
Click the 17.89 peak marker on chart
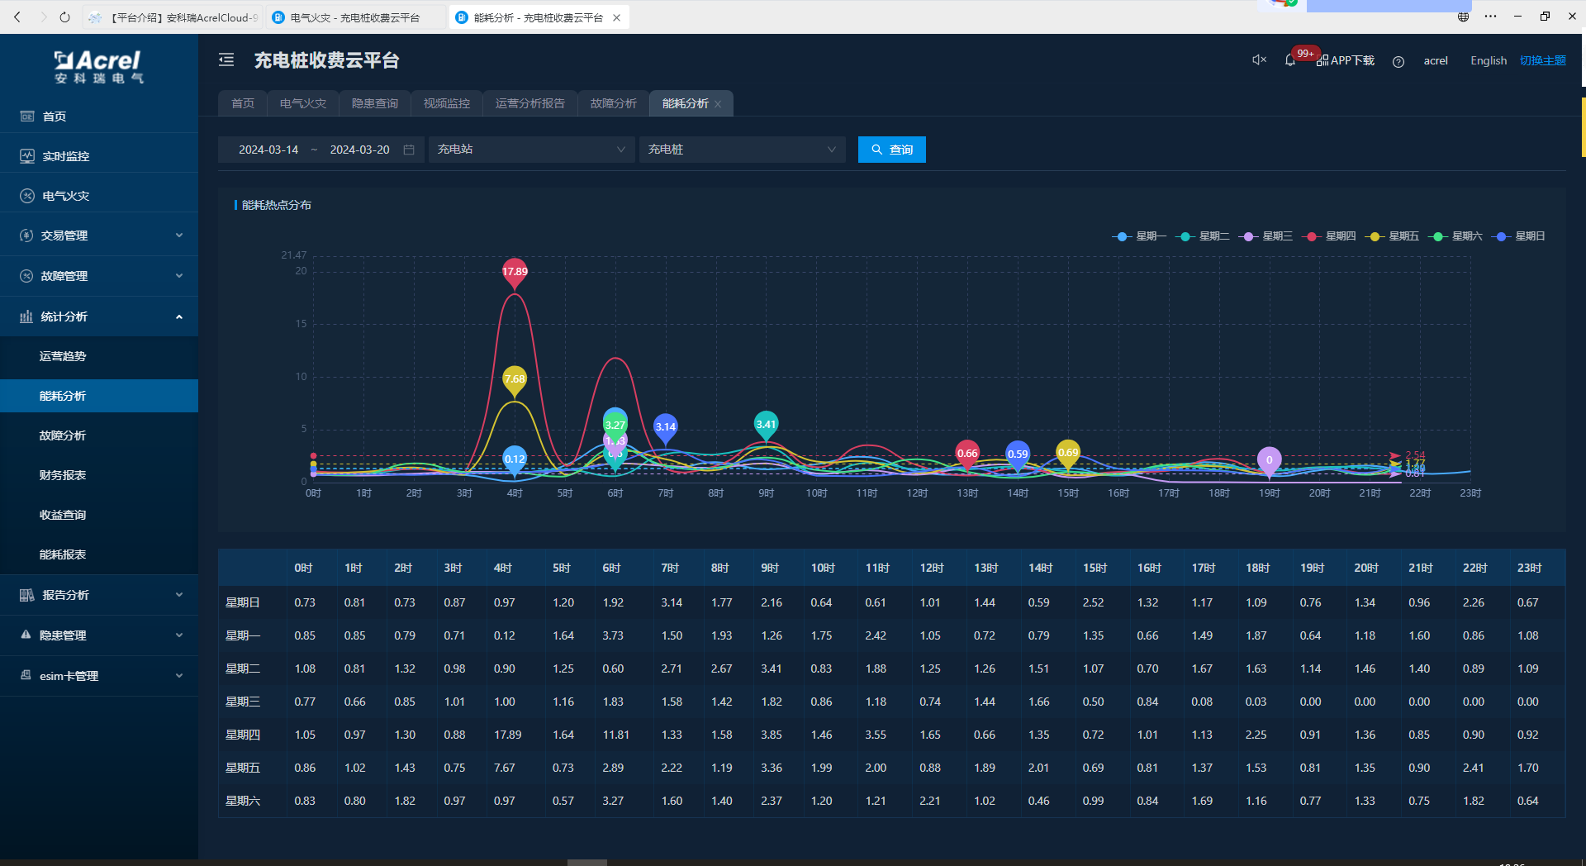(515, 273)
